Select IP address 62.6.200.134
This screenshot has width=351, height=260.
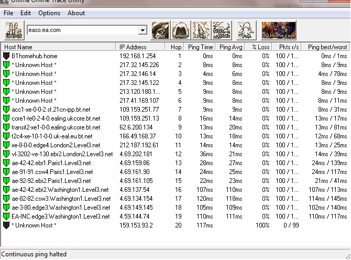(x=136, y=127)
